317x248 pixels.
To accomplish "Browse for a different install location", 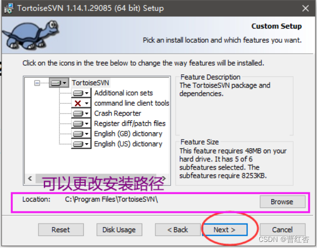I will click(x=282, y=202).
